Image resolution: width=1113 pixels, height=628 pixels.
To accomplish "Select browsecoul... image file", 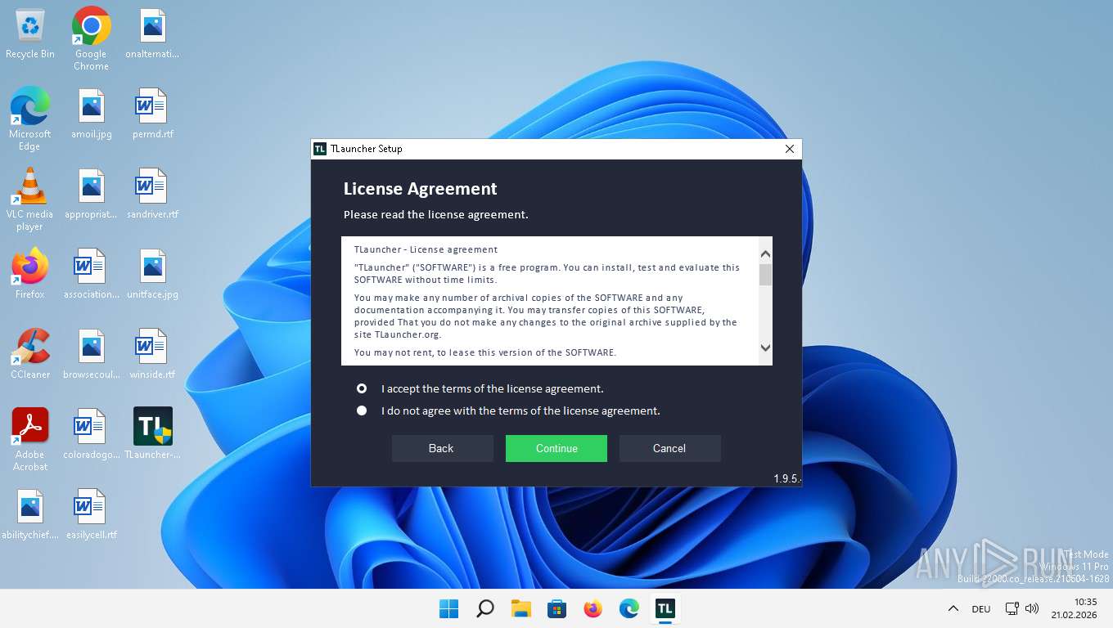I will (91, 355).
